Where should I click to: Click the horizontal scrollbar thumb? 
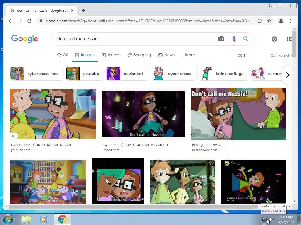133,207
